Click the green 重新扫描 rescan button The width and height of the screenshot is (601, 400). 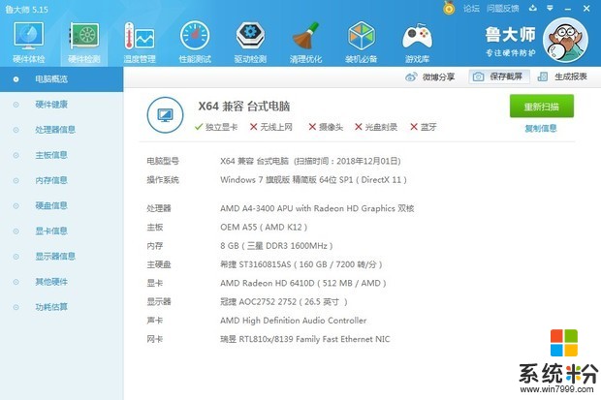[x=542, y=107]
